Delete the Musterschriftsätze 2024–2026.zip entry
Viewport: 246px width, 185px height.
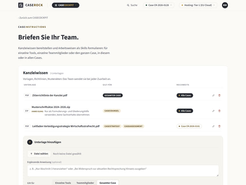(219, 111)
